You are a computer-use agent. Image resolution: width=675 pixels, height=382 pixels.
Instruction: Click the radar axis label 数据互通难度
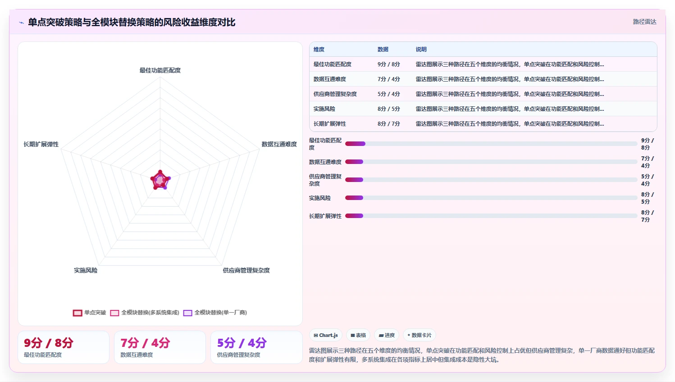(x=279, y=144)
